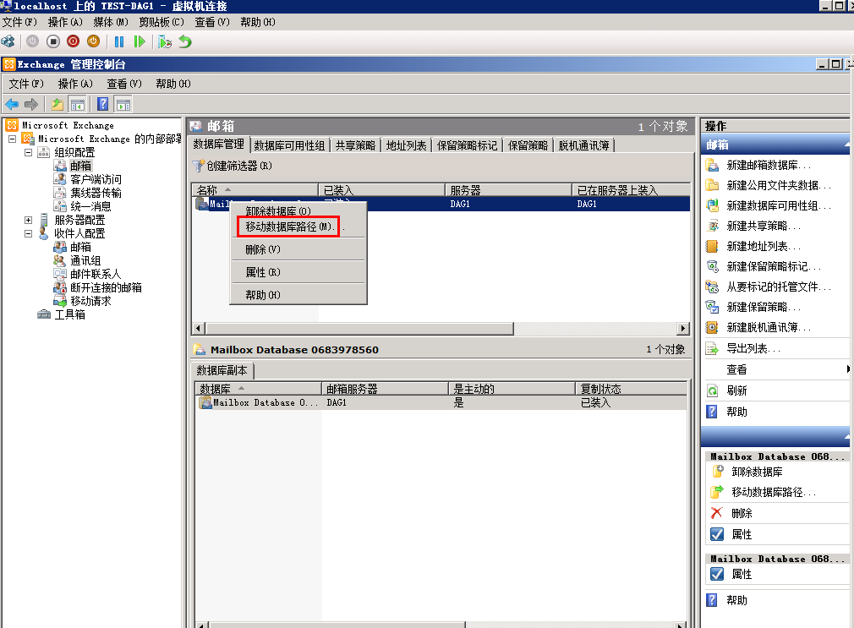This screenshot has height=628, width=854.
Task: Click 新建脱机通讯簿 action
Action: point(768,327)
